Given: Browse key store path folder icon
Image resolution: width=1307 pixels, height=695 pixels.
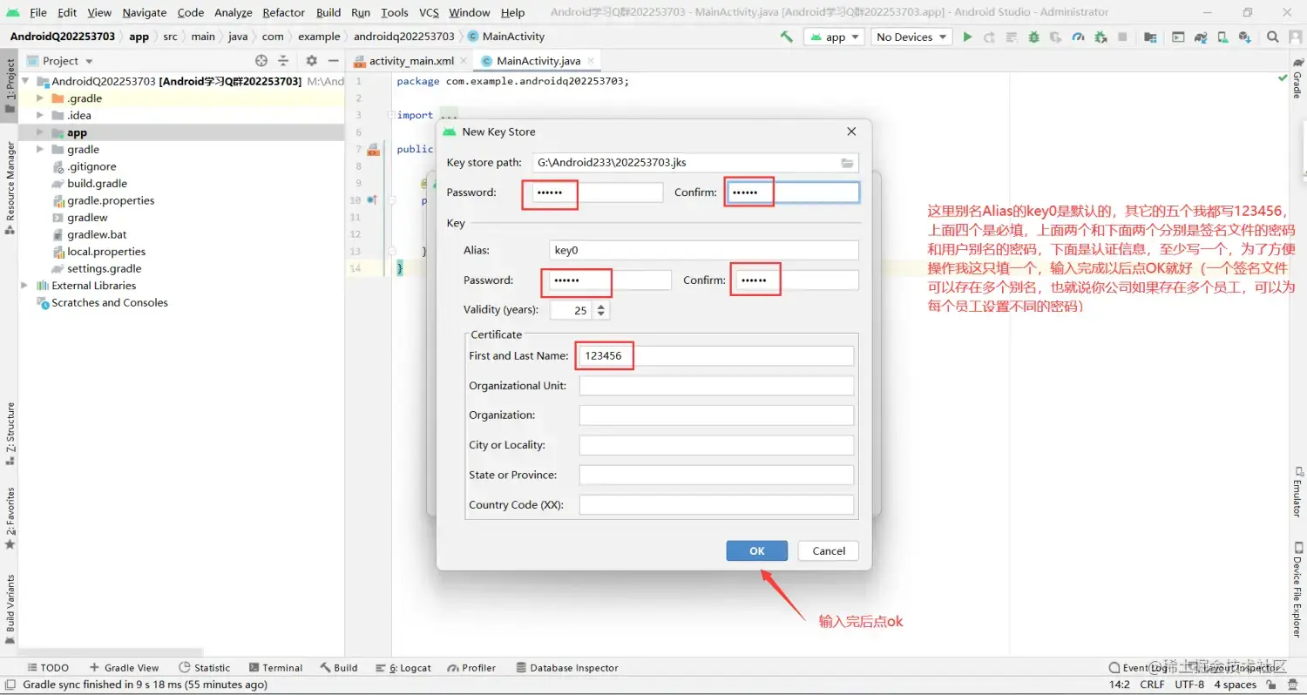Looking at the screenshot, I should pos(847,163).
